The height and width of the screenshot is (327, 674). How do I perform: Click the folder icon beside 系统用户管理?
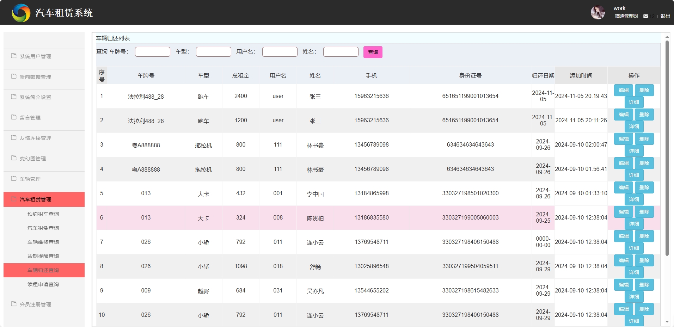(x=13, y=56)
